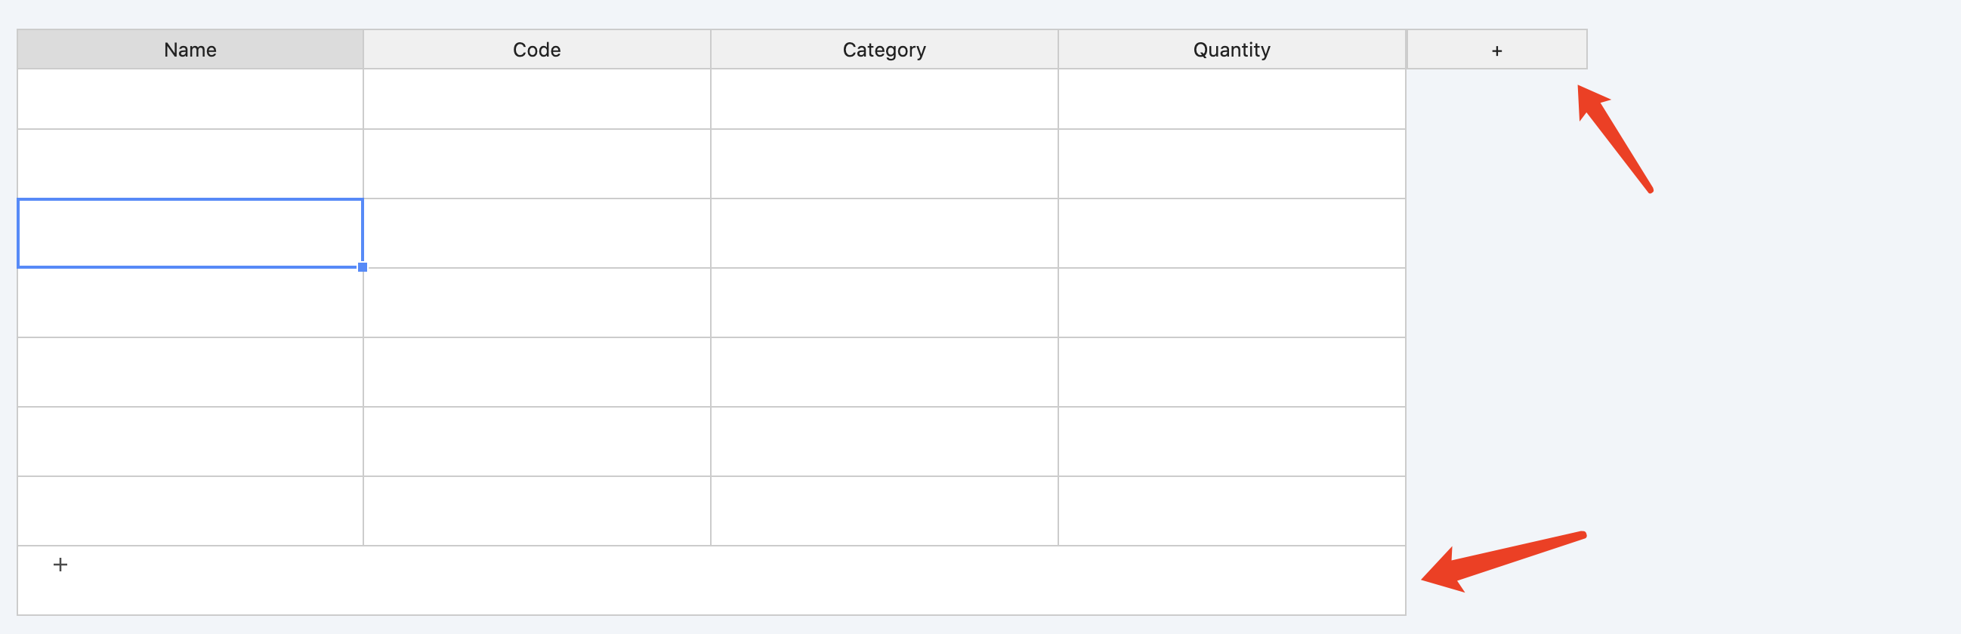Click the add row plus icon
Screen dimensions: 1961x634
click(60, 565)
